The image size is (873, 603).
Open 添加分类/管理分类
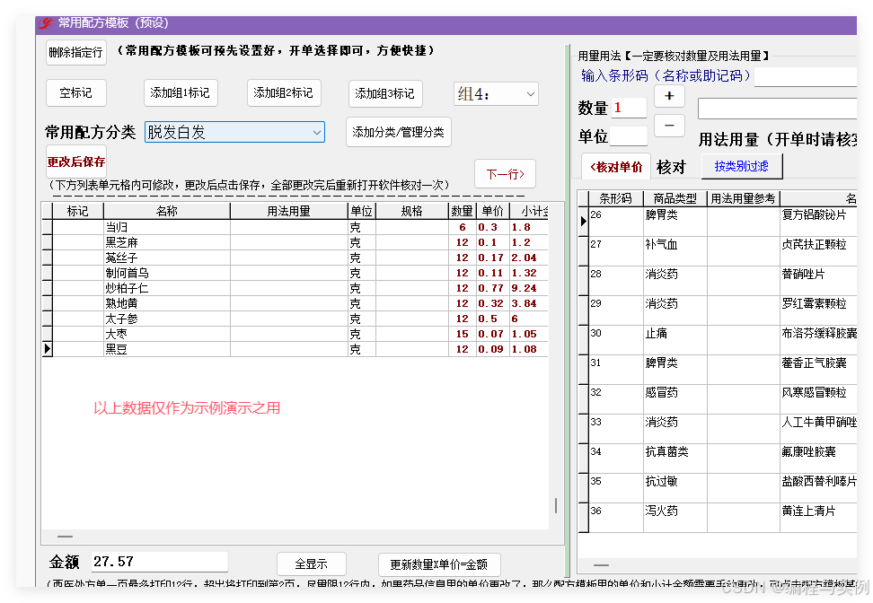[398, 133]
